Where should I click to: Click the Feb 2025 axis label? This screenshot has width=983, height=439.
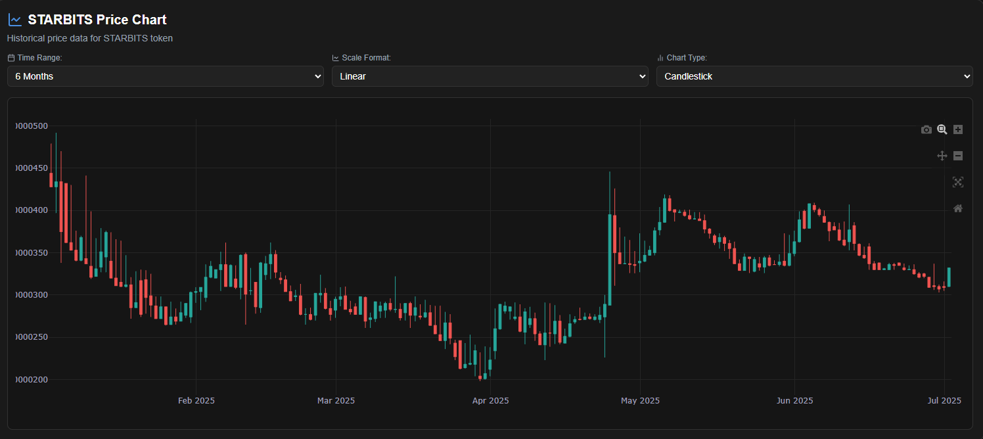(x=196, y=400)
